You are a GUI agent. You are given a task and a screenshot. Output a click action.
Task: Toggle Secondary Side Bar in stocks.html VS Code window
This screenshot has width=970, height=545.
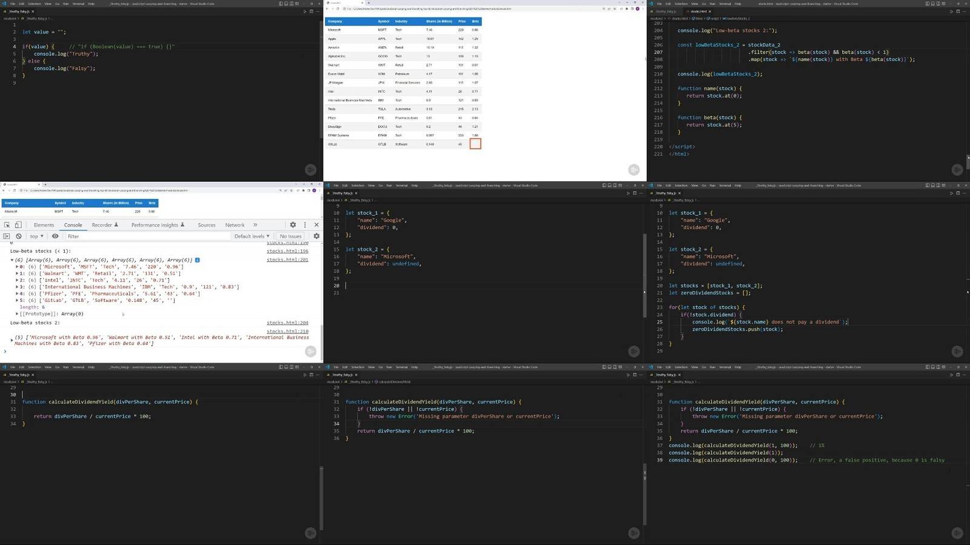point(938,4)
